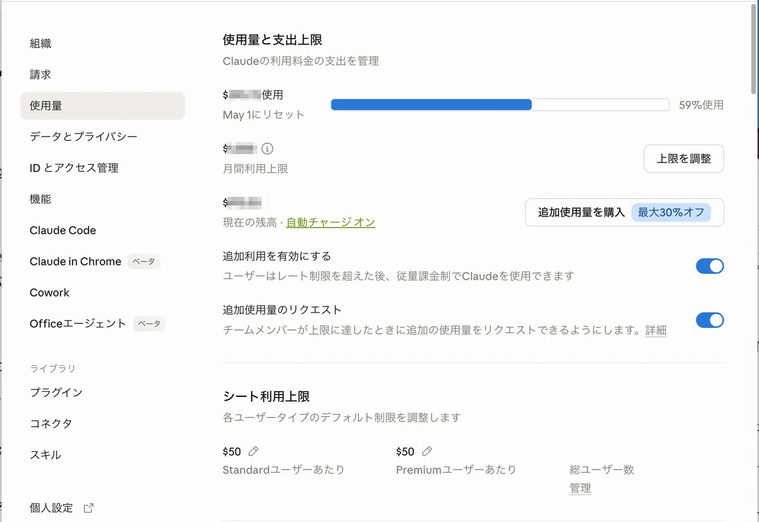Click the 詳細 link for usage requests

656,330
